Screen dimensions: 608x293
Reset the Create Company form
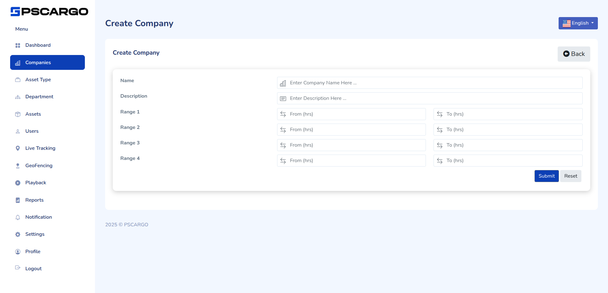pos(571,176)
